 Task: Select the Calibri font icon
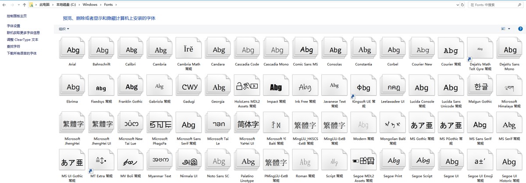point(131,48)
